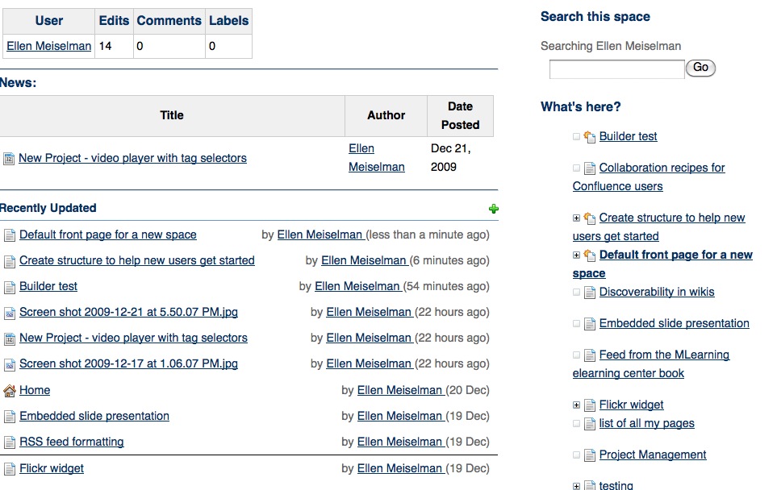Screen dimensions: 777x490
Task: Open Ellen Meiselman user link in table
Action: (x=49, y=47)
